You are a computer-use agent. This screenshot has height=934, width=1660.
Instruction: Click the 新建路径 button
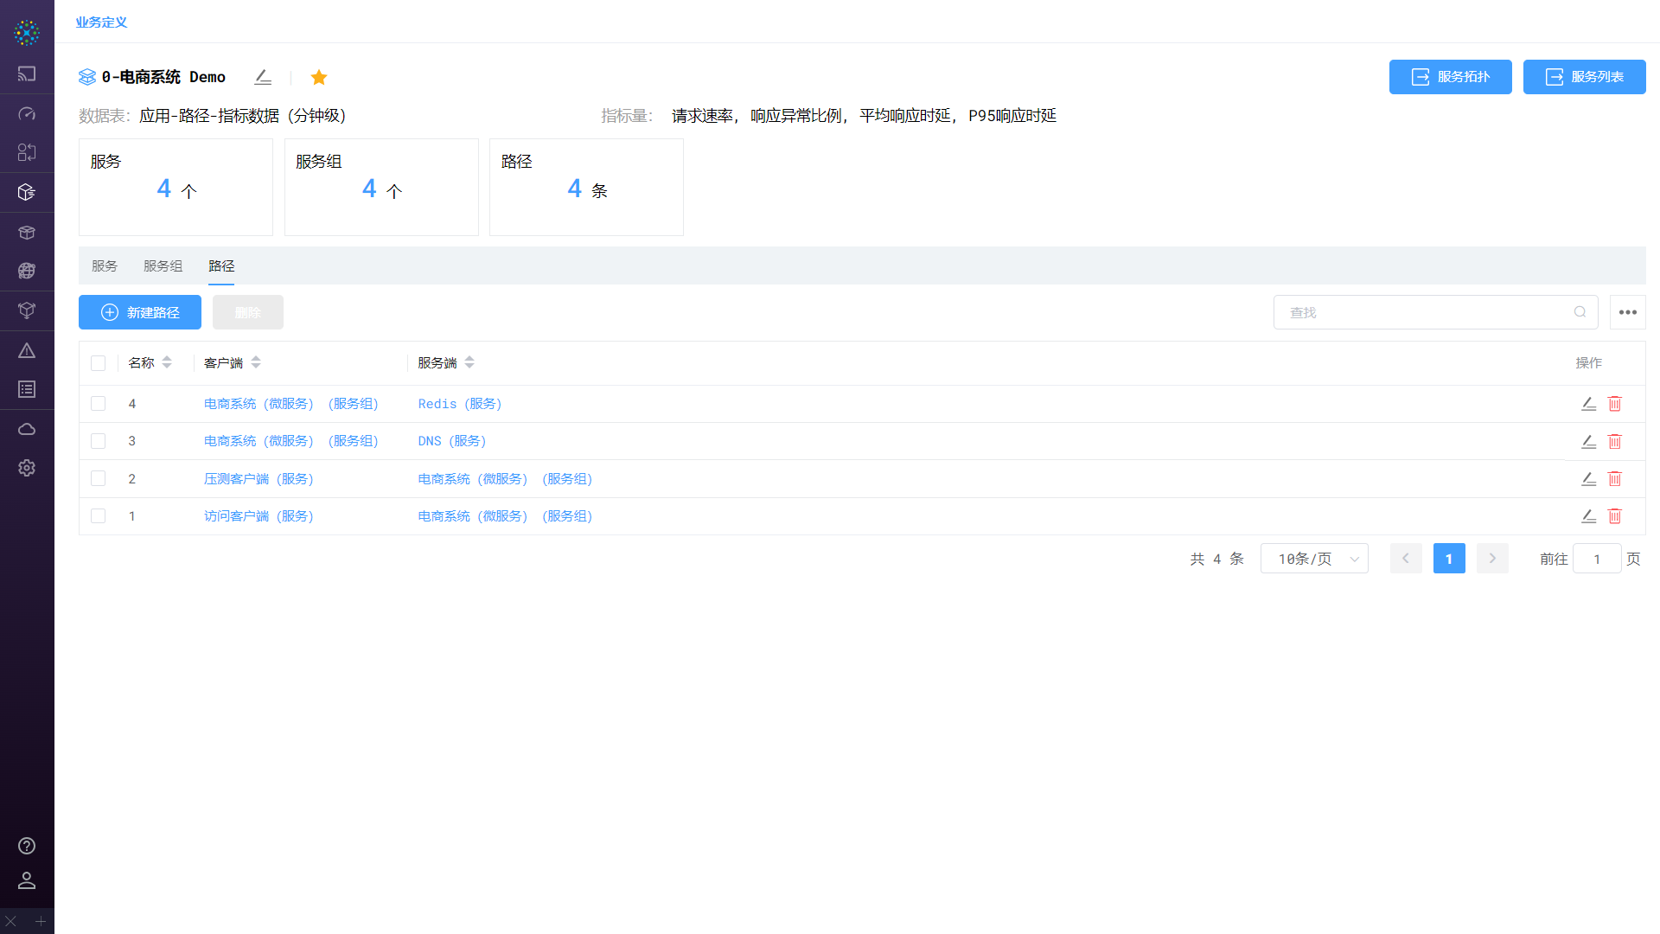coord(140,312)
